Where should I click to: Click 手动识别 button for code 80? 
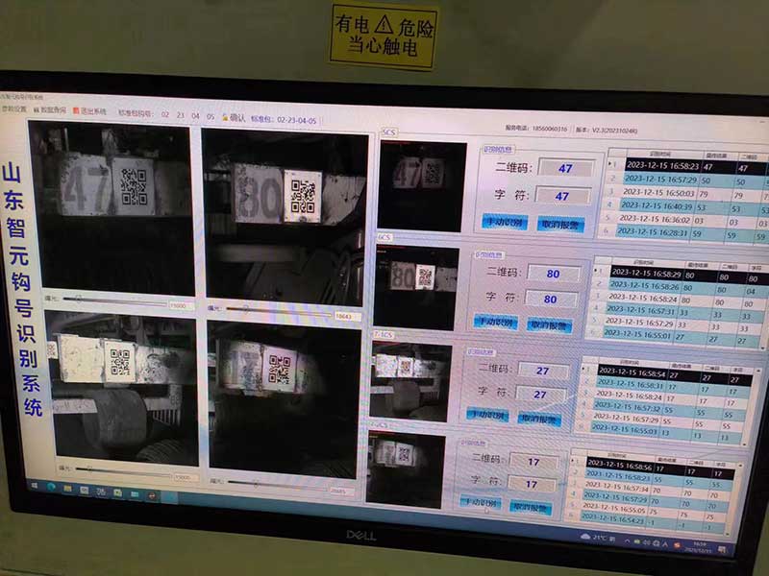[x=498, y=324]
